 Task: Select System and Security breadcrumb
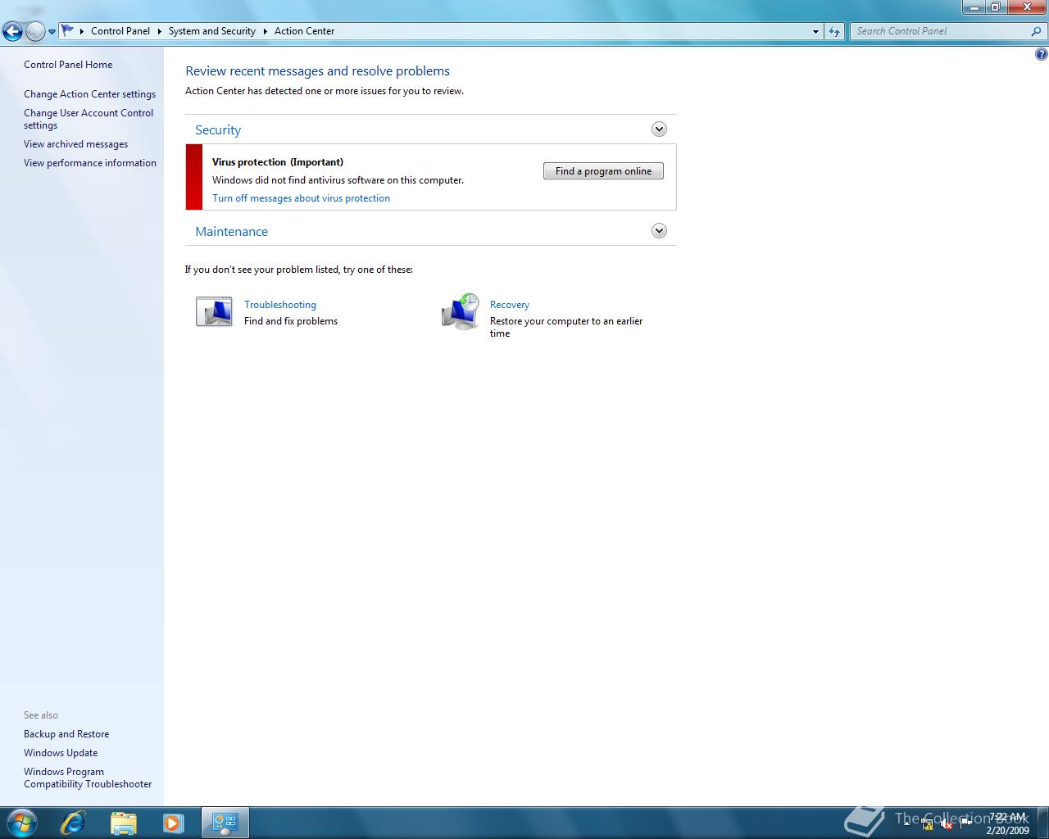point(211,31)
